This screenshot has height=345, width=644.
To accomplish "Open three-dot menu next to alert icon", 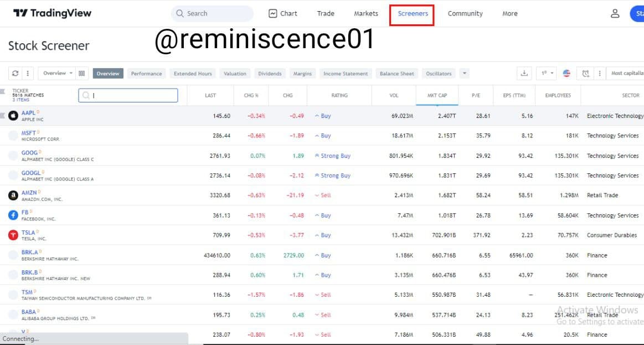I will (x=599, y=74).
